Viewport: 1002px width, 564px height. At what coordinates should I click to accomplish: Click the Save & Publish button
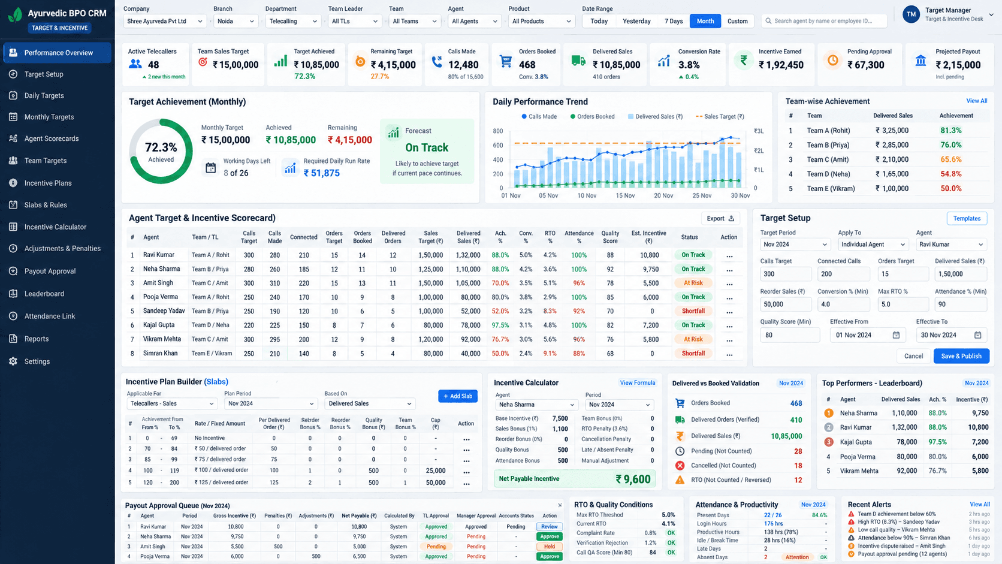point(961,356)
